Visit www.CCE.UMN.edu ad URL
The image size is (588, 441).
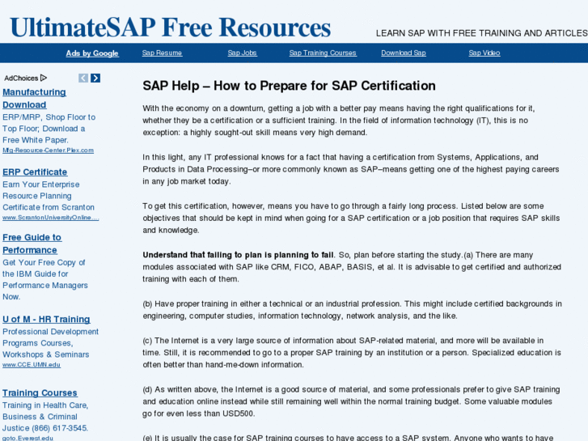(32, 365)
